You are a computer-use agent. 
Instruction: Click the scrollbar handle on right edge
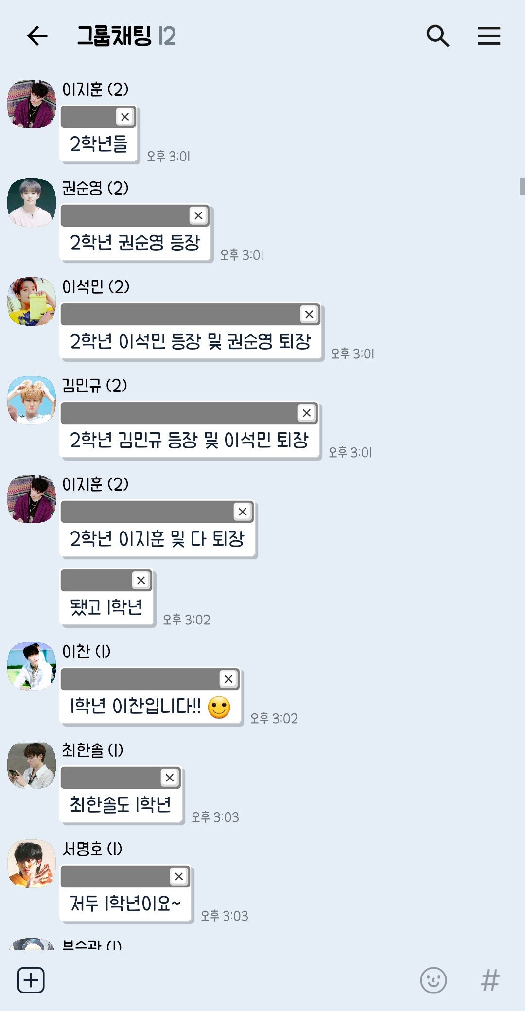pyautogui.click(x=522, y=187)
